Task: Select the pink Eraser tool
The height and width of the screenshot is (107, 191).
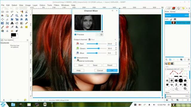Action: click(7, 27)
